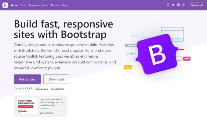Click the Twilio ad thumbnail image
207x122 pixels.
point(26,106)
